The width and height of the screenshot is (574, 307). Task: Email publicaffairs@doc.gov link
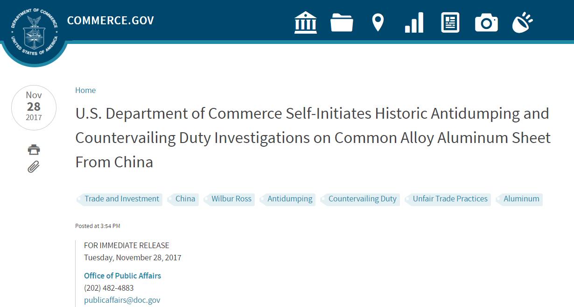point(122,300)
